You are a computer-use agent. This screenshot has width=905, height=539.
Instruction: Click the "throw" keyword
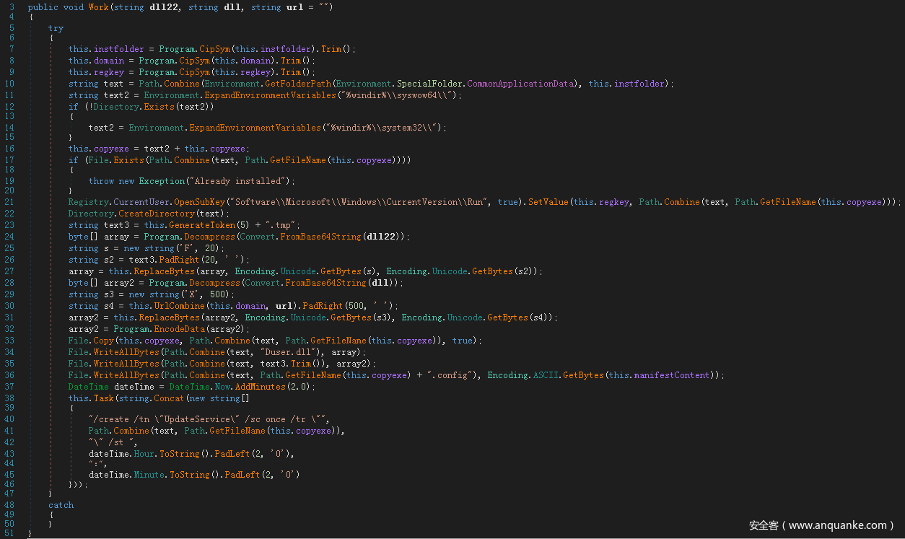(x=101, y=180)
